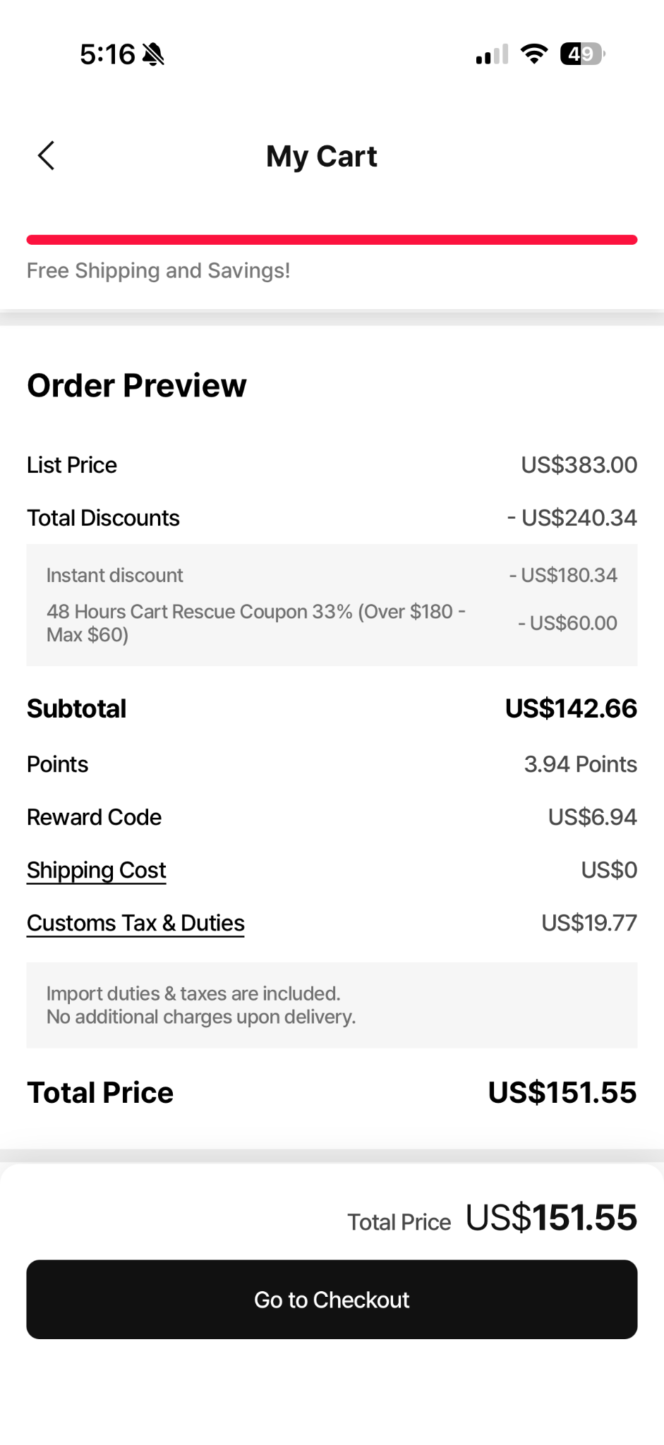Tap the bottom Total Price US$151.55 summary
The width and height of the screenshot is (664, 1445).
[493, 1219]
